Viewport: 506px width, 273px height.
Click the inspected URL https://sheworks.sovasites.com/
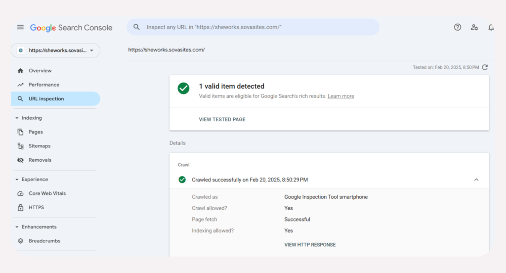(x=167, y=50)
